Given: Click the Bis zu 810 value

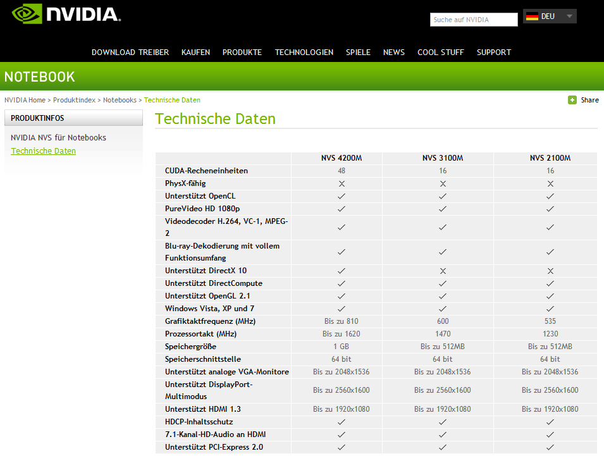Looking at the screenshot, I should (342, 321).
